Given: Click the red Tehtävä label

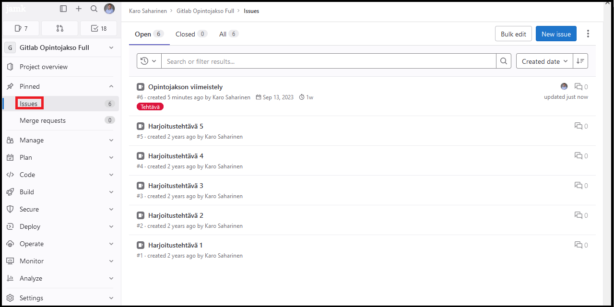Looking at the screenshot, I should (150, 106).
